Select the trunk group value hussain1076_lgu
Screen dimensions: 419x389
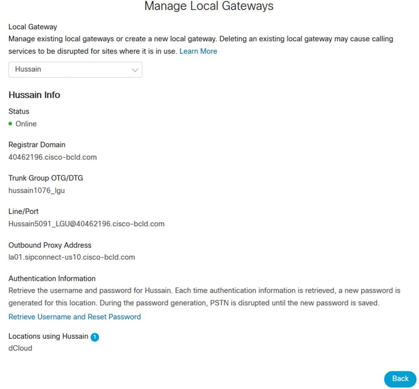click(x=37, y=190)
